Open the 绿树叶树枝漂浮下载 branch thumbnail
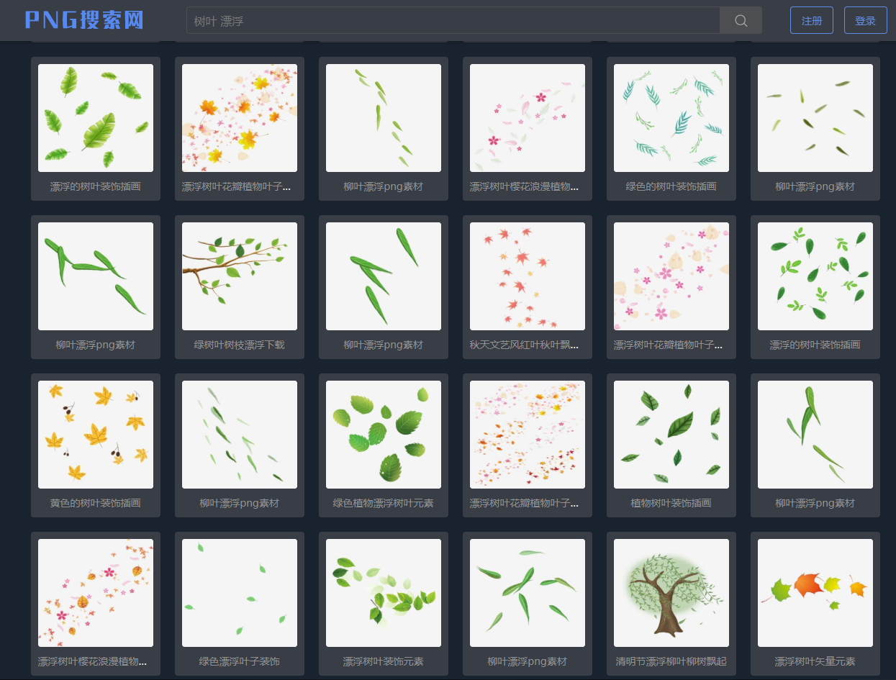 [x=240, y=276]
